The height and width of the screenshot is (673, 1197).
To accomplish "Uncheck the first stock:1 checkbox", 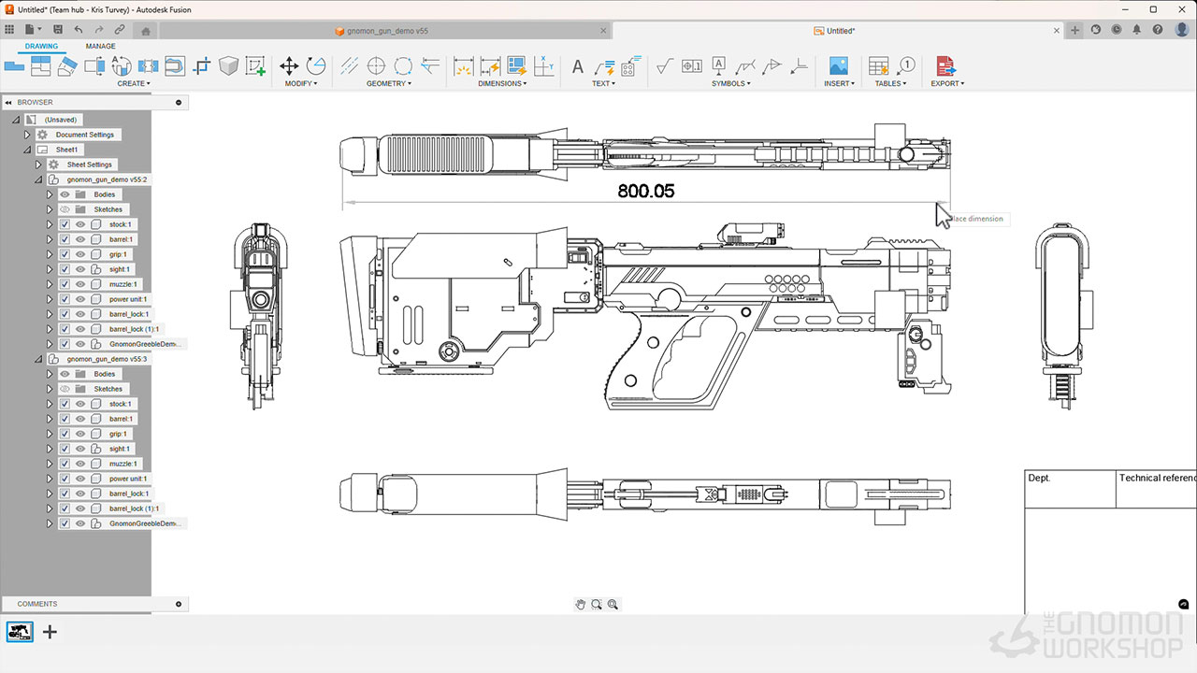I will (65, 224).
